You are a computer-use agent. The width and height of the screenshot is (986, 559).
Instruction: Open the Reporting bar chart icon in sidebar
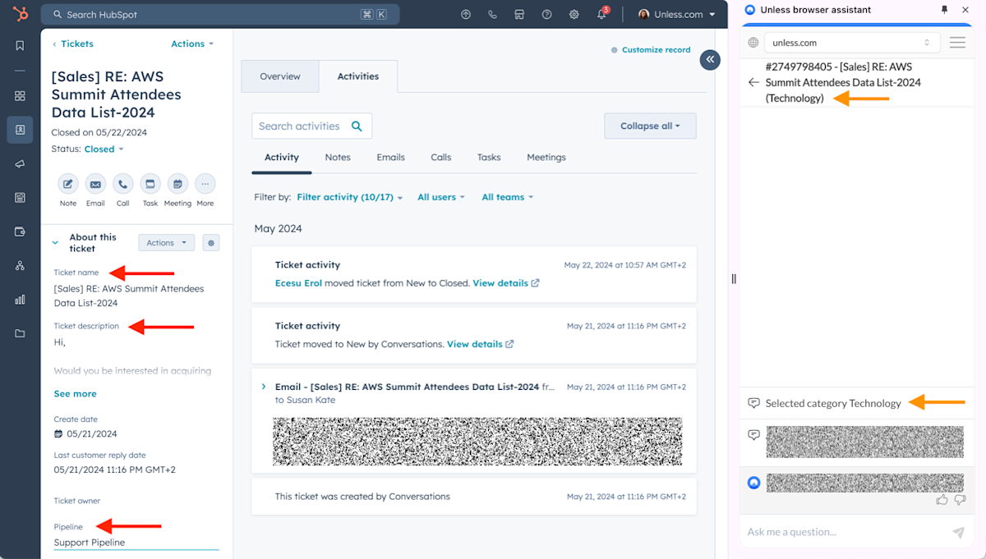[19, 300]
